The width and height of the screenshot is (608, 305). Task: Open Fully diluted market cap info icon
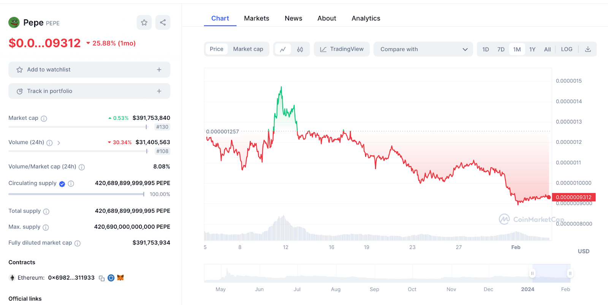78,243
